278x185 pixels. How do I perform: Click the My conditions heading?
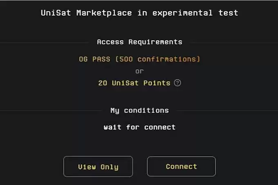point(139,110)
